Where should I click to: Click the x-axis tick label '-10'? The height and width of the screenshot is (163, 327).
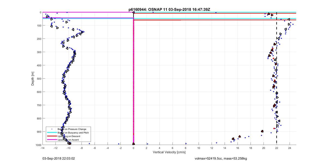point(68,148)
